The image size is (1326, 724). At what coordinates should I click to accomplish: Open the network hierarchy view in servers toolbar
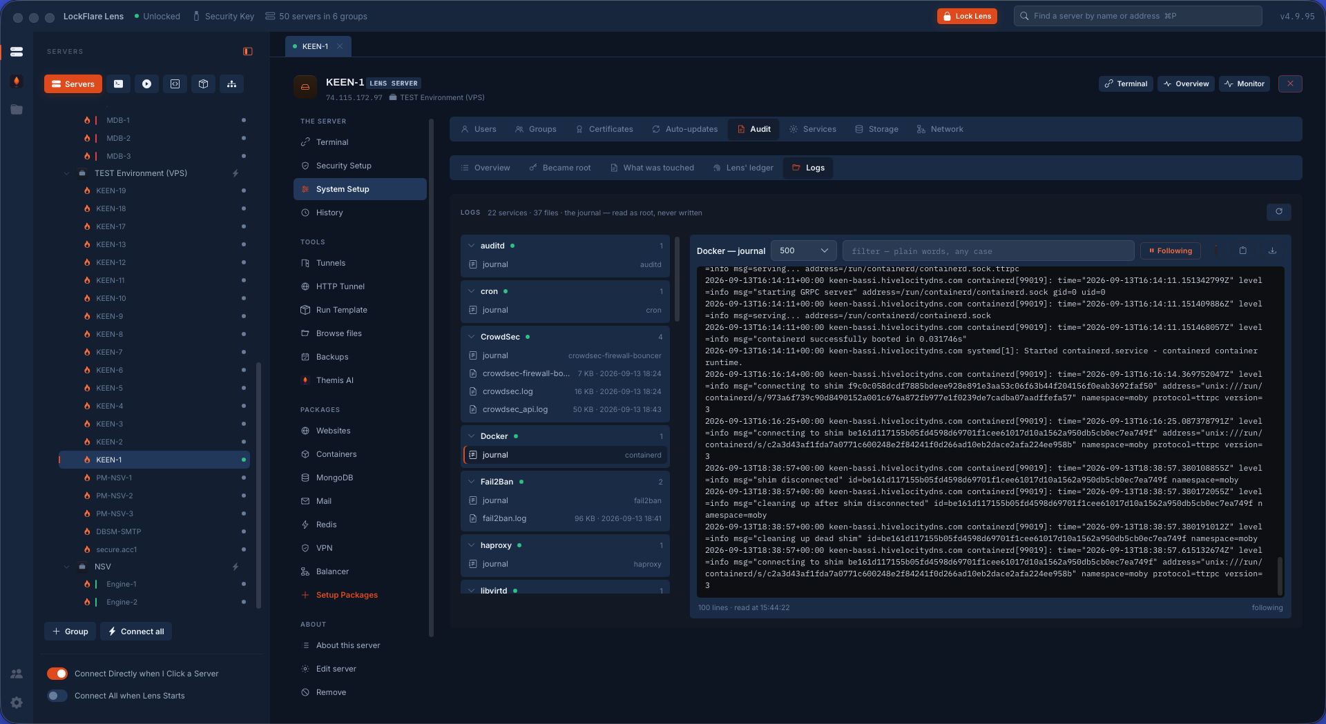[232, 84]
